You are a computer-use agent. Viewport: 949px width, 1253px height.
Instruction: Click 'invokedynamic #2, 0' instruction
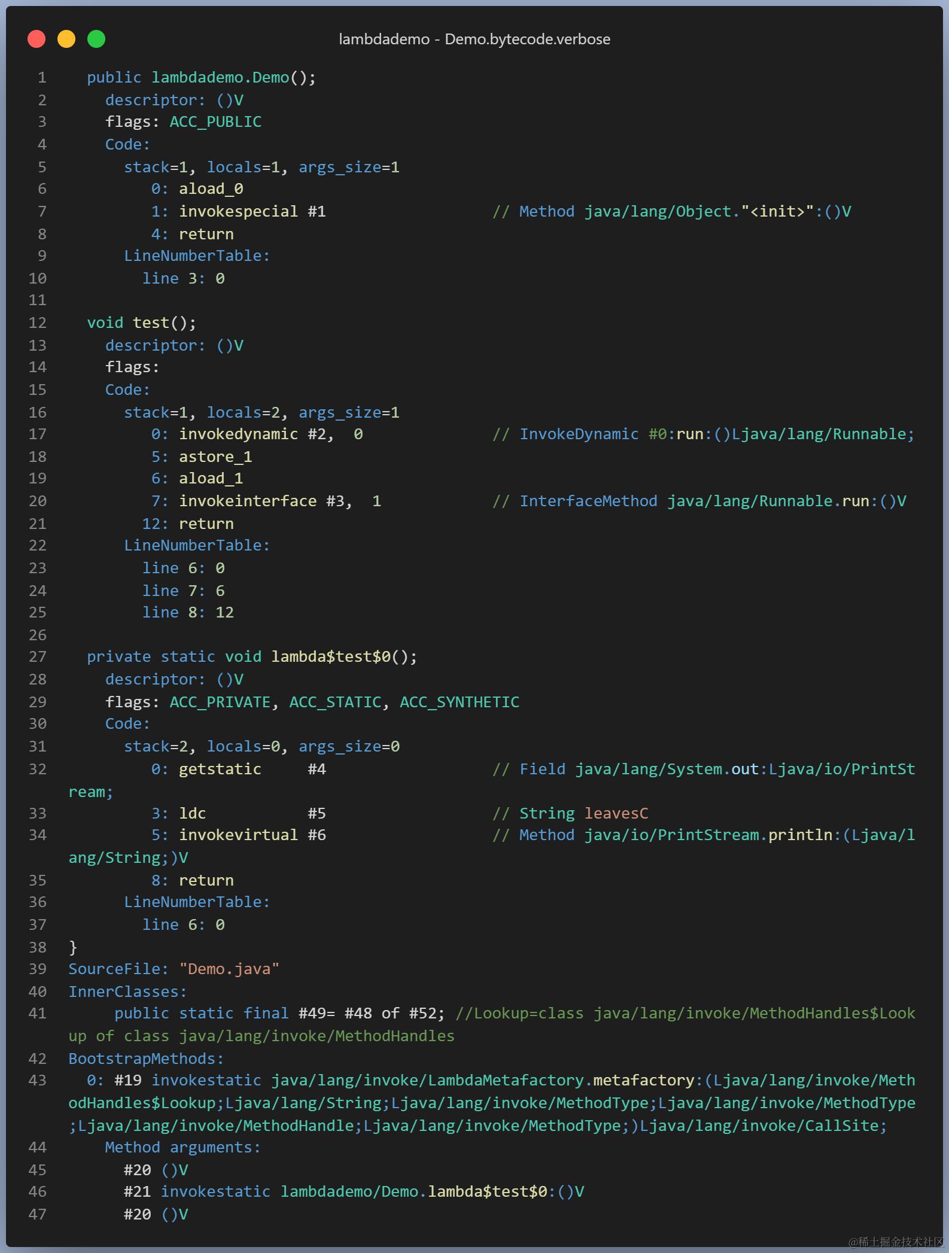point(271,434)
